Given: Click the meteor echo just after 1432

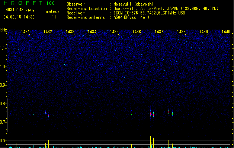Looking at the screenshot, I should (x=48, y=115).
